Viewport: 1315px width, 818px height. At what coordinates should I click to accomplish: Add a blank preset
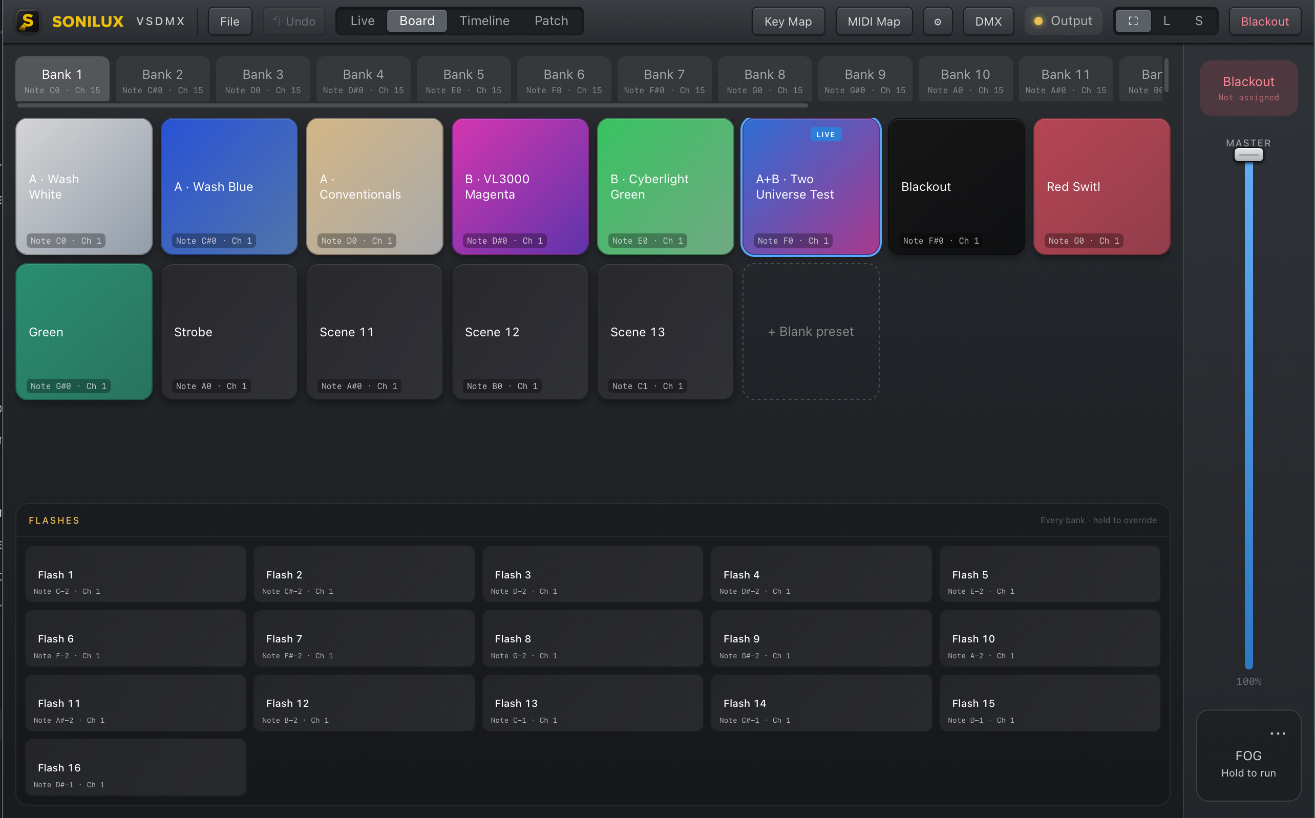pyautogui.click(x=811, y=332)
